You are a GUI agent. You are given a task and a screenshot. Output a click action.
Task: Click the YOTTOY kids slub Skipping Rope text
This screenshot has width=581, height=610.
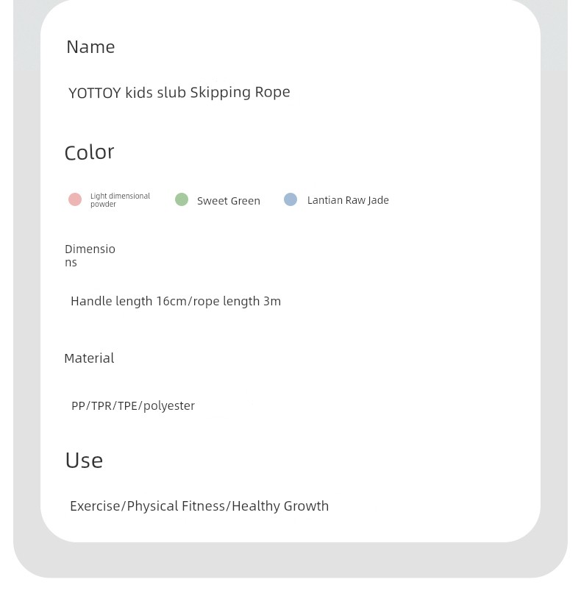pyautogui.click(x=179, y=93)
